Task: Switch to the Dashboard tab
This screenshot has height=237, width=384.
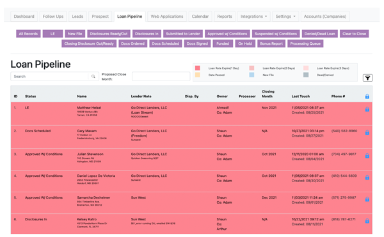Action: point(24,17)
